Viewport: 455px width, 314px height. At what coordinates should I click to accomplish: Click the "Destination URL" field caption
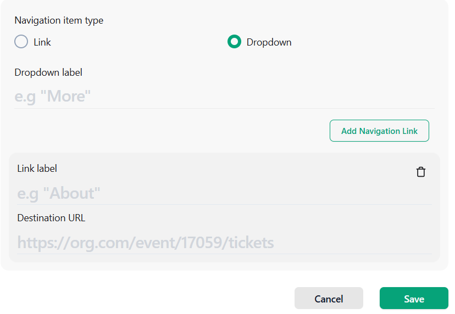tap(51, 218)
